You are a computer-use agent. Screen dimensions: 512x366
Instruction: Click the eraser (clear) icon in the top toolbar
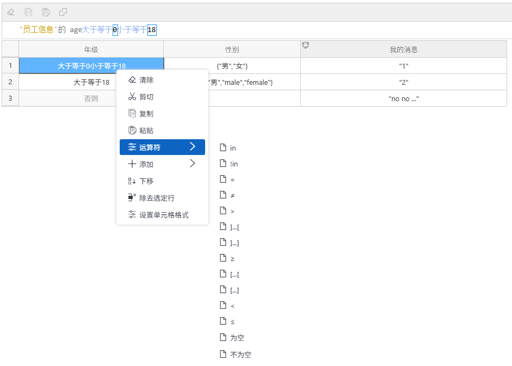(x=11, y=12)
